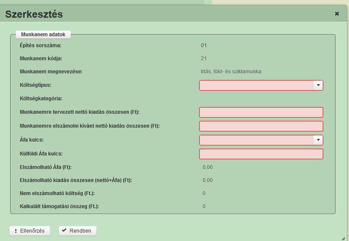Click the Építés sorszáma value 01
The height and width of the screenshot is (241, 349).
[x=204, y=46]
